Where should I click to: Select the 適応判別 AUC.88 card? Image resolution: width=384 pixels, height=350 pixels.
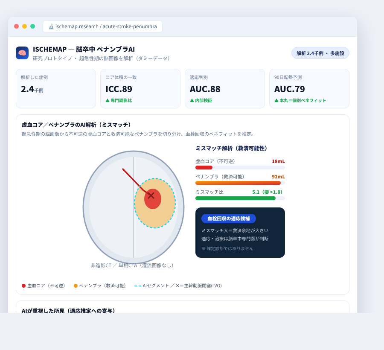pyautogui.click(x=225, y=88)
